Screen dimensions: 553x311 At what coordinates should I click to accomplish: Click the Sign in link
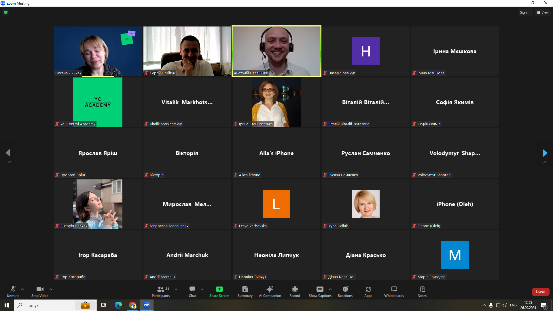pos(525,12)
